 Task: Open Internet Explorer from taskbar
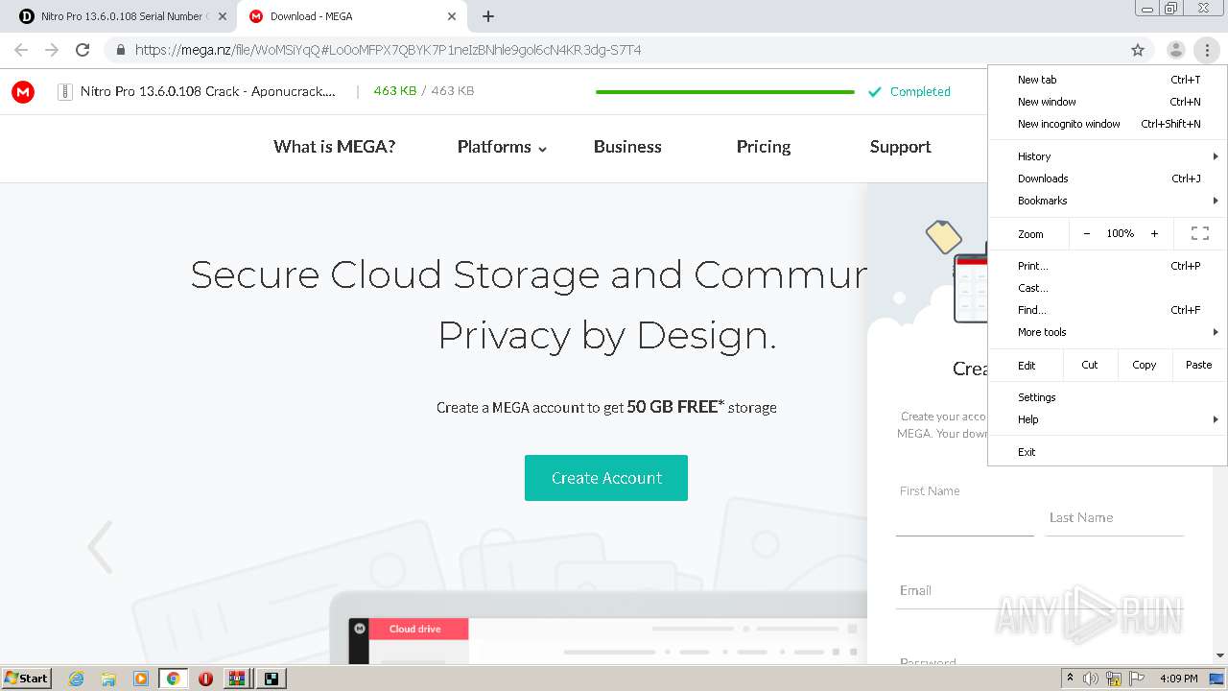[76, 679]
